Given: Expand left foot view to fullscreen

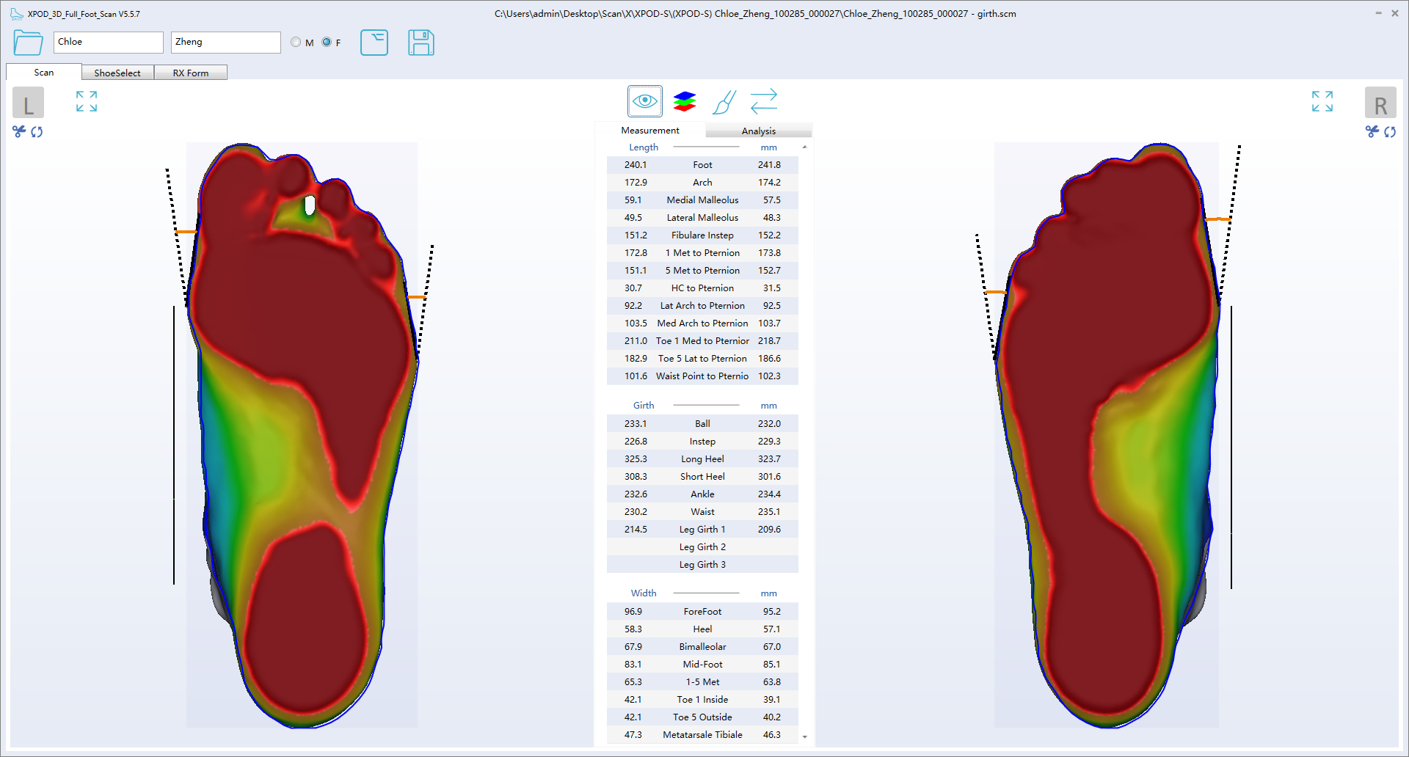Looking at the screenshot, I should point(87,101).
